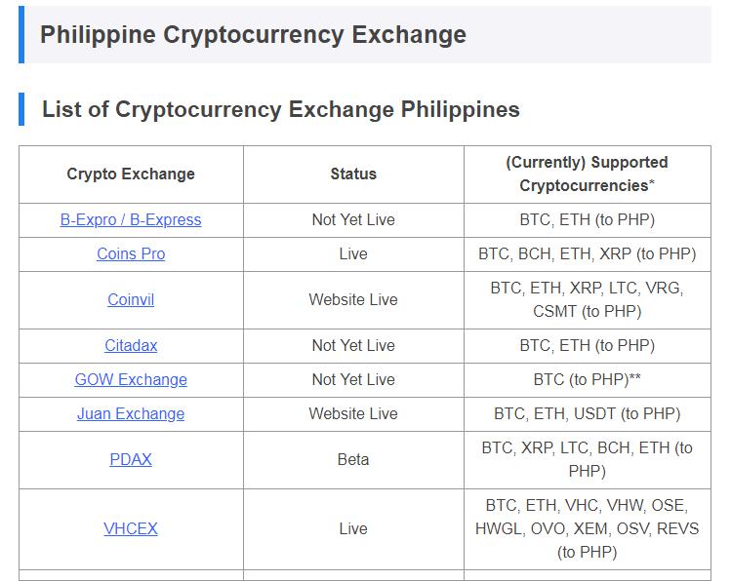Image resolution: width=731 pixels, height=581 pixels.
Task: Click the List of Cryptocurrency Exchange Philippines heading
Action: pos(281,109)
